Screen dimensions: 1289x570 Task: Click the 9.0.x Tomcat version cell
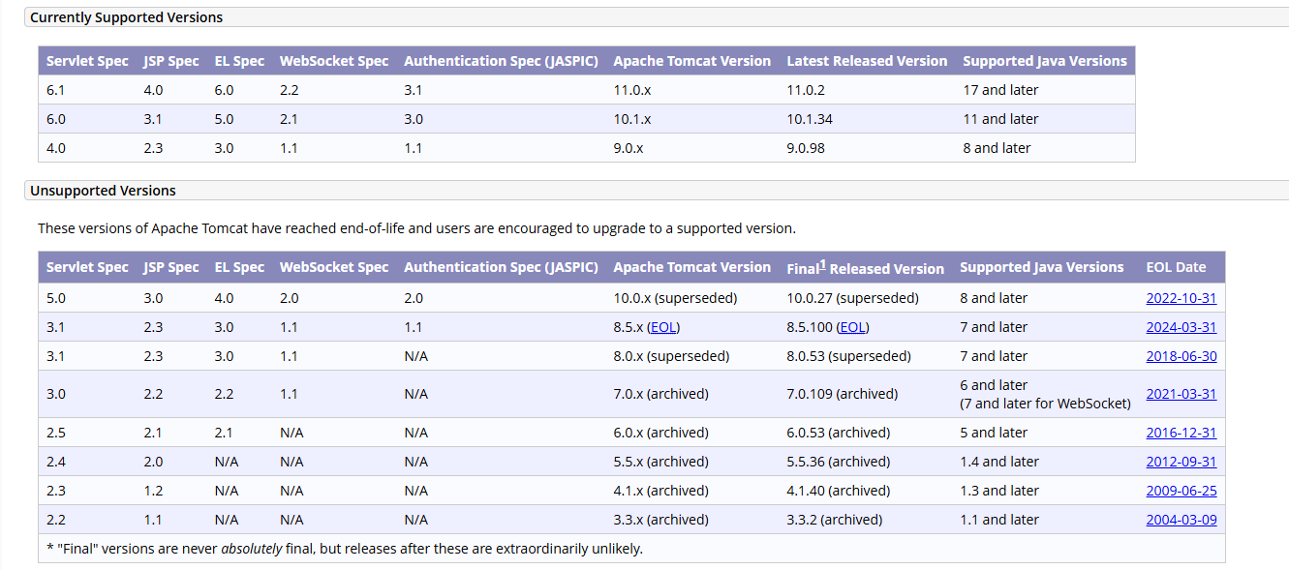pyautogui.click(x=629, y=148)
